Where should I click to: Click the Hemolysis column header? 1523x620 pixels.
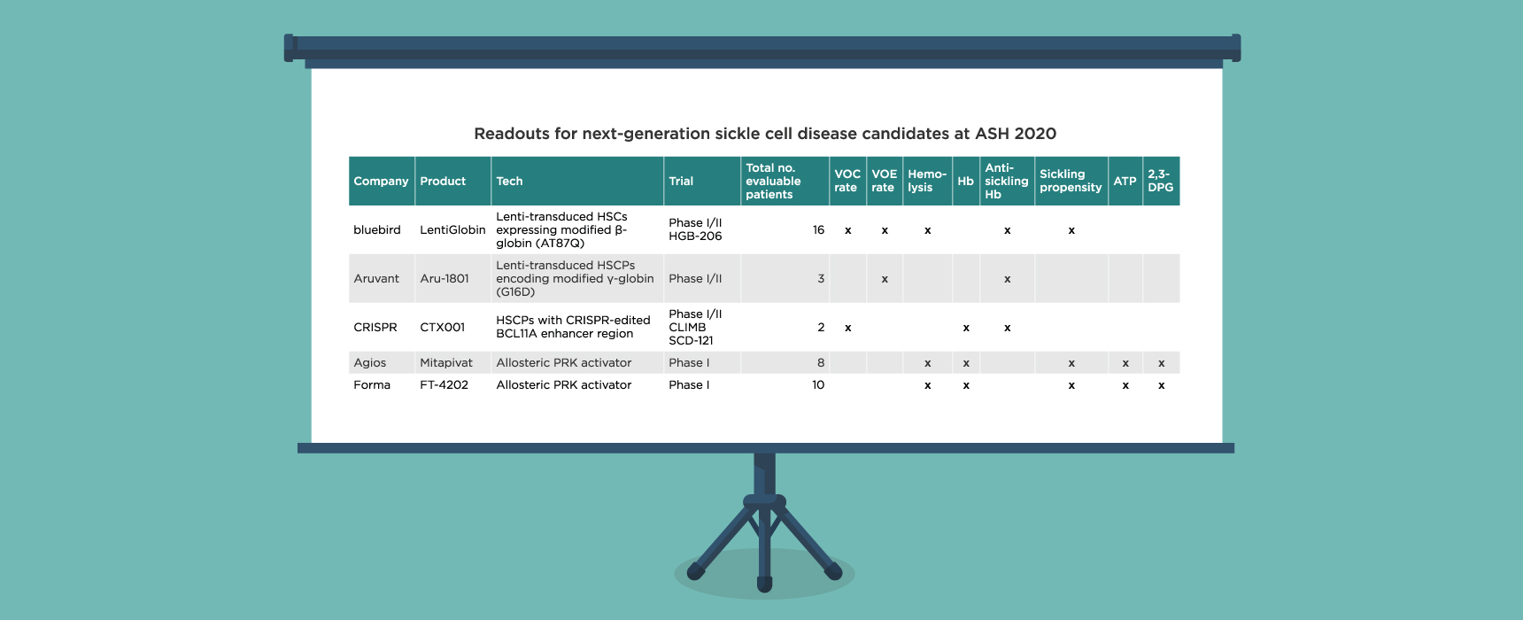coord(927,181)
